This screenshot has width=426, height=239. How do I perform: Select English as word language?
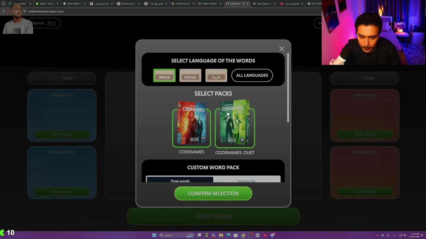point(164,75)
